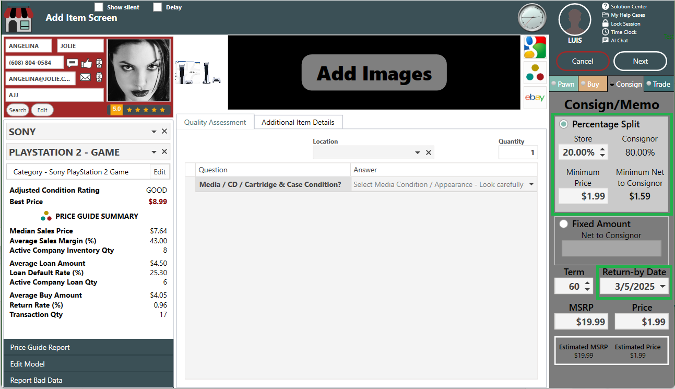Click the Quantity input field
The width and height of the screenshot is (675, 389).
[518, 152]
